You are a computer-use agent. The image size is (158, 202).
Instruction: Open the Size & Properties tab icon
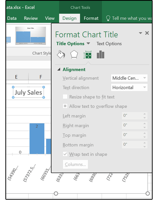click(x=87, y=54)
